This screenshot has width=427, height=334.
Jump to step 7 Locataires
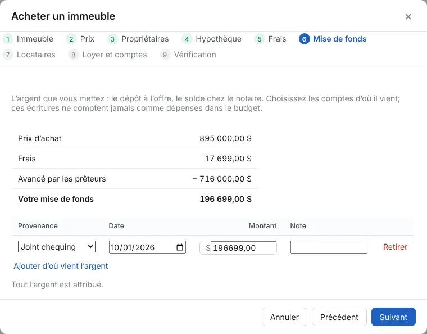coord(29,55)
